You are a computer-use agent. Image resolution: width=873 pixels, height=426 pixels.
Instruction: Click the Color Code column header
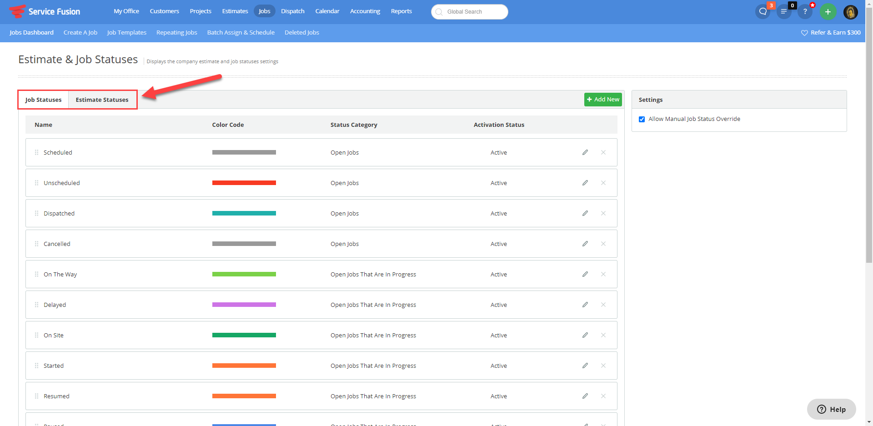point(228,125)
